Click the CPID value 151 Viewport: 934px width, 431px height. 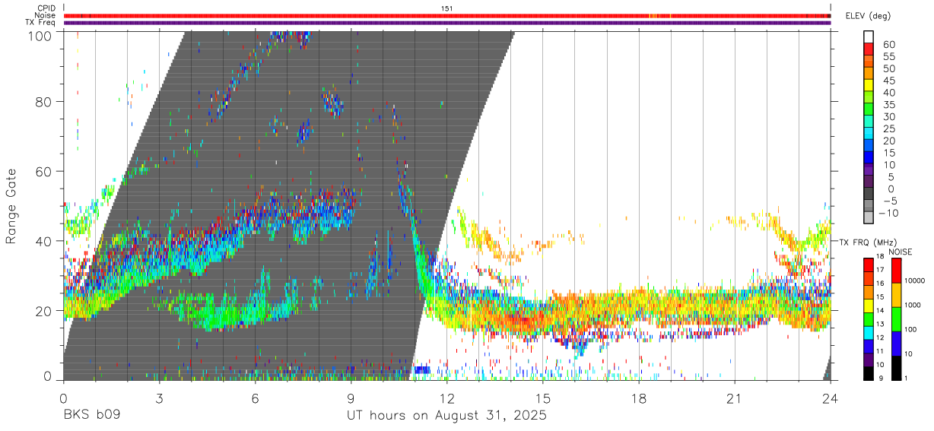pyautogui.click(x=447, y=8)
